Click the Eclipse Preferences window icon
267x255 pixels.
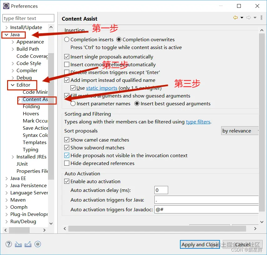6,6
